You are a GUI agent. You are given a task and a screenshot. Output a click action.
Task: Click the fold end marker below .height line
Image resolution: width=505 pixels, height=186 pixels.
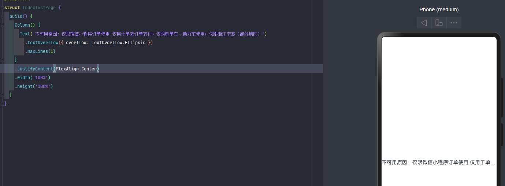click(2, 95)
